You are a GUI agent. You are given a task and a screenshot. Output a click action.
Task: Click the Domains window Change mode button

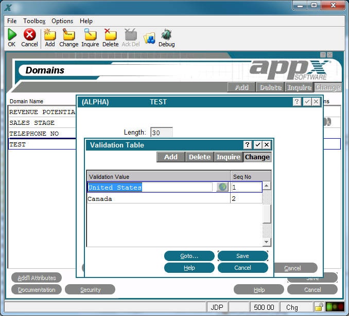[x=328, y=87]
